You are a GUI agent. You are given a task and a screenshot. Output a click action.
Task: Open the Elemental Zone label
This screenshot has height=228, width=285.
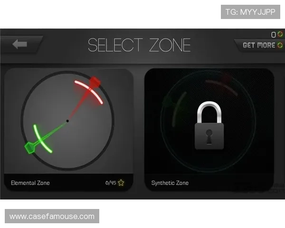(x=30, y=183)
